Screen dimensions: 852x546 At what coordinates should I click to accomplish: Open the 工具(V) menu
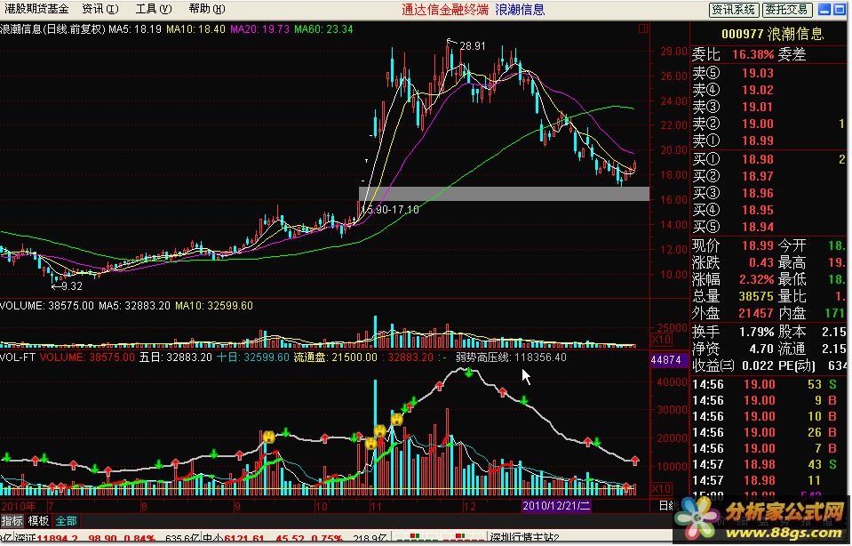coord(153,9)
